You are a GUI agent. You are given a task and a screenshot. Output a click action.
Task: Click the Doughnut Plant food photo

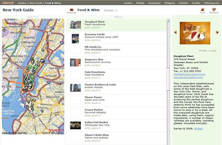tap(195, 33)
